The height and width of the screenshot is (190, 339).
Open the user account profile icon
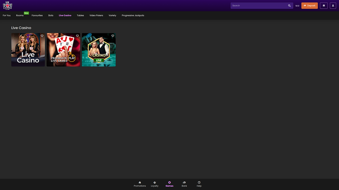pyautogui.click(x=333, y=6)
